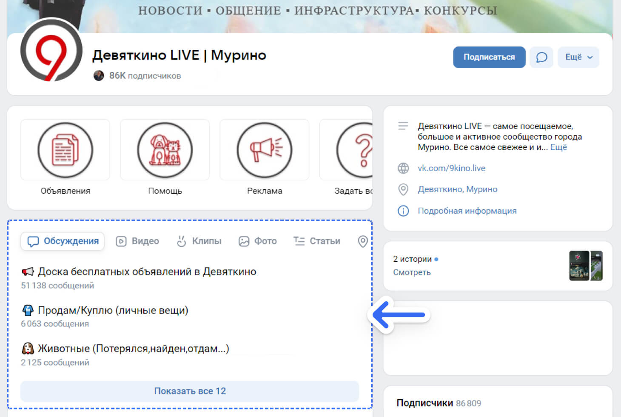621x417 pixels.
Task: Click the 86K подписчиков count
Action: [145, 76]
